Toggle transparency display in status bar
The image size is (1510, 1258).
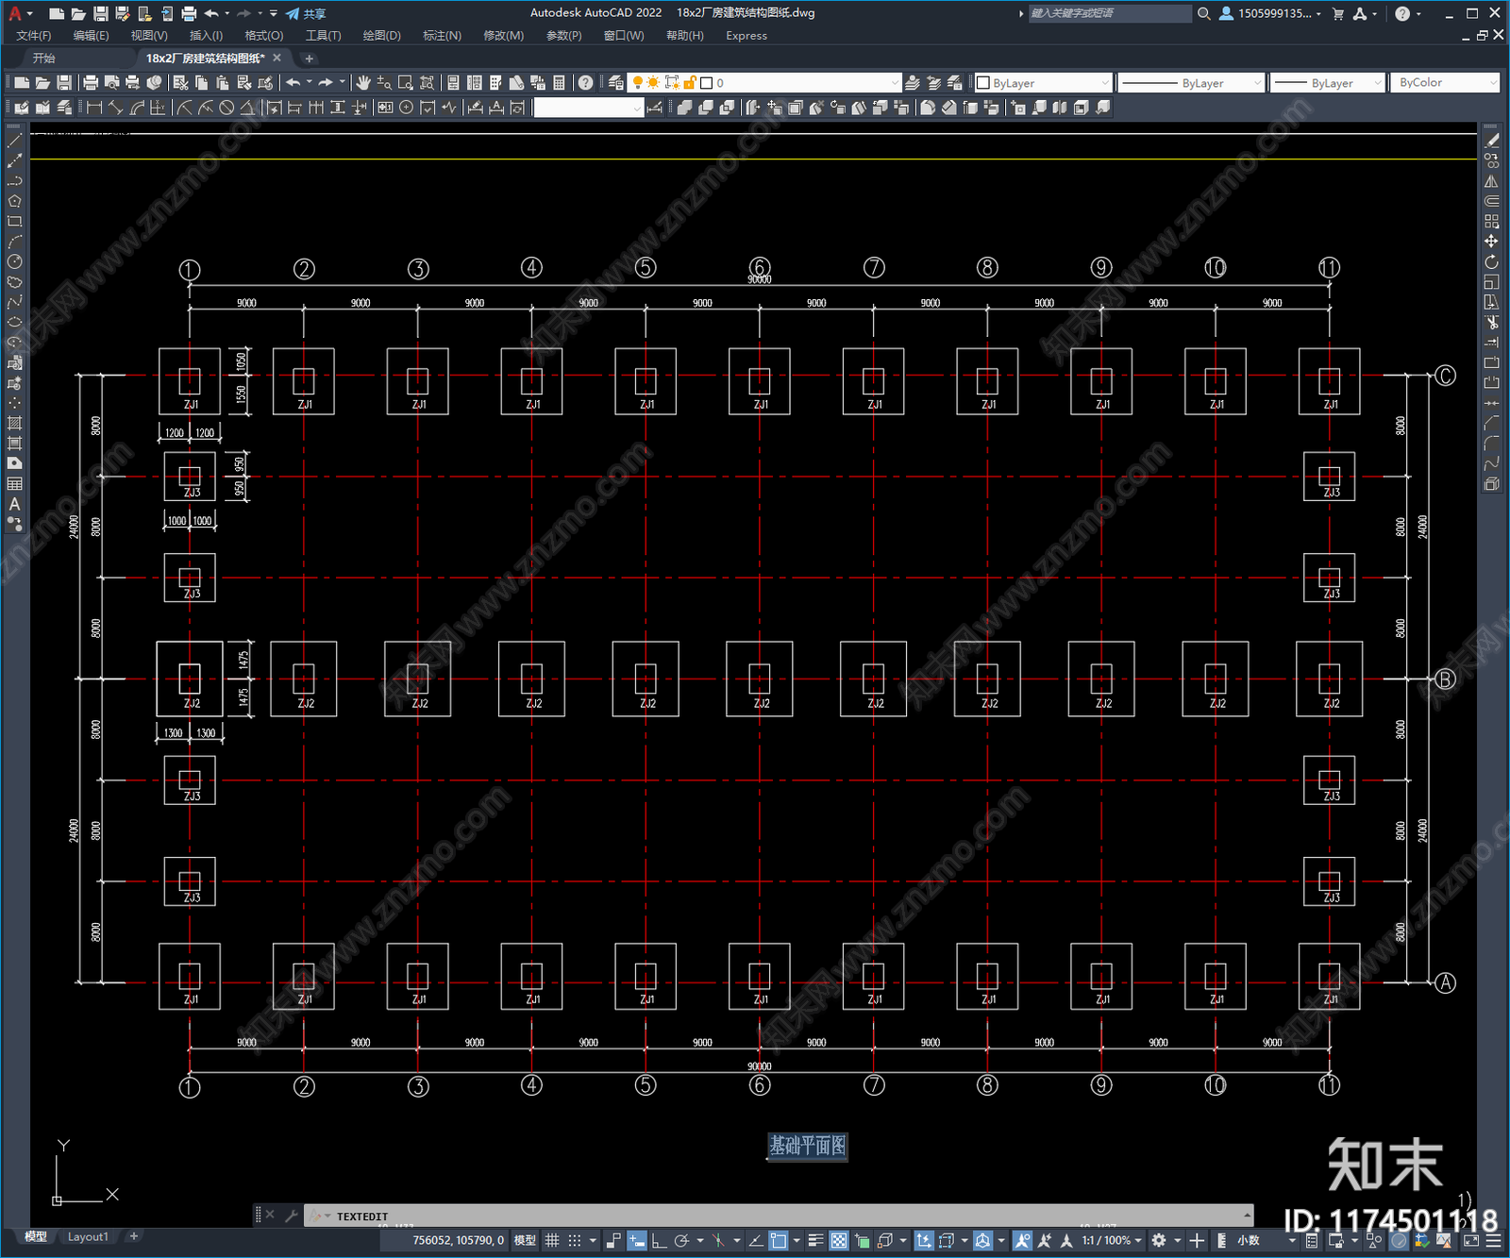click(839, 1240)
